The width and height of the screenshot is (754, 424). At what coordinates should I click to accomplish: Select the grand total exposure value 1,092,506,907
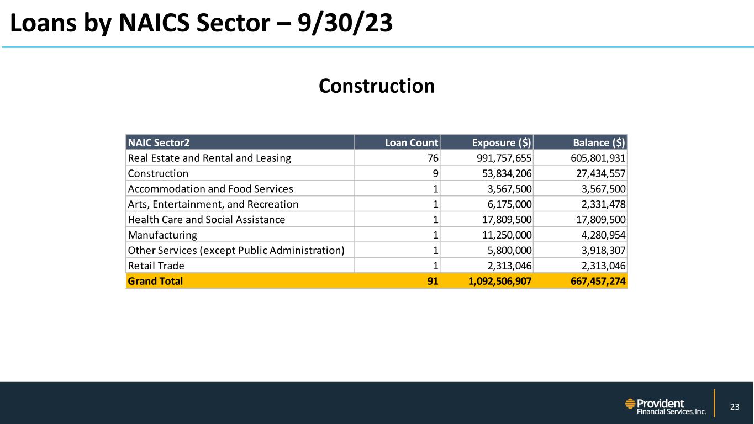click(492, 281)
